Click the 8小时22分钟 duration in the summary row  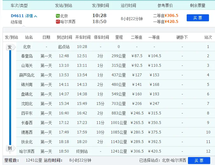click(132, 19)
